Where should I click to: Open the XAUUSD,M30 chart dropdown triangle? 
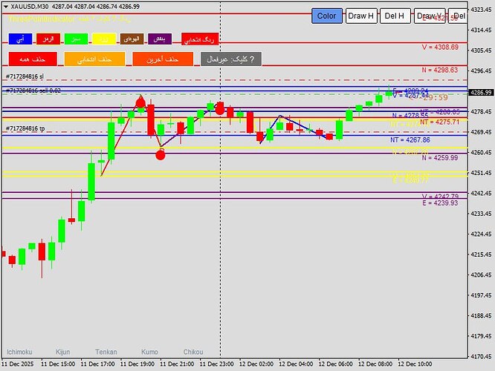pos(6,7)
